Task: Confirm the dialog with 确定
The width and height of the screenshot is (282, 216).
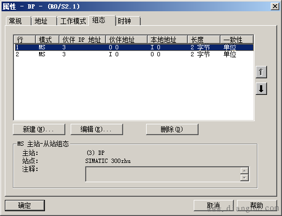Action: pos(25,205)
